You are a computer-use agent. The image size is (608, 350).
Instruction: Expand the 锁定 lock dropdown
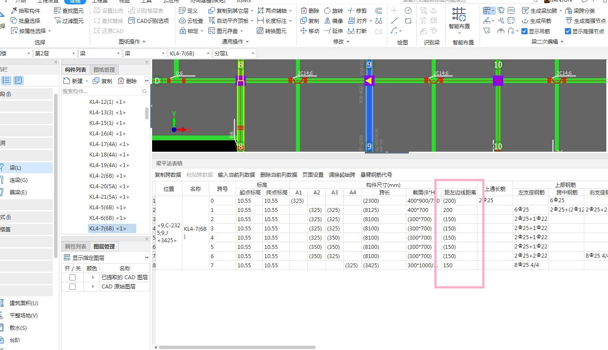pos(202,31)
